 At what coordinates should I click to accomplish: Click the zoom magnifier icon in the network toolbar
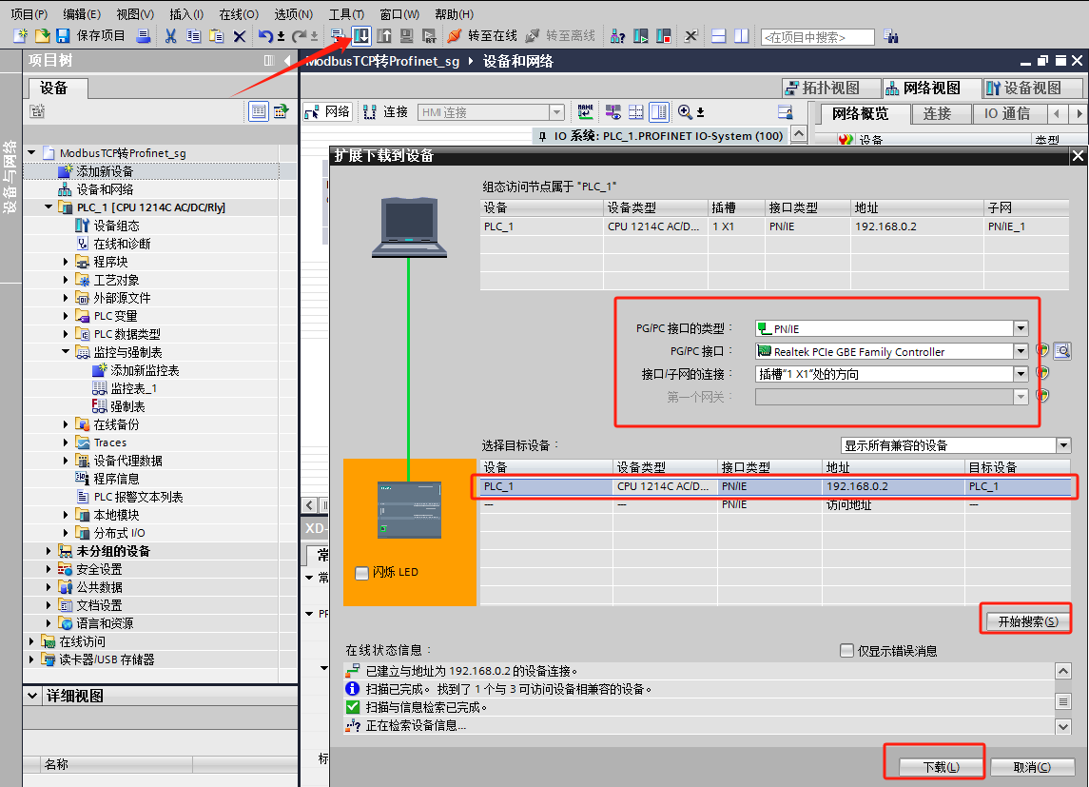(x=686, y=112)
